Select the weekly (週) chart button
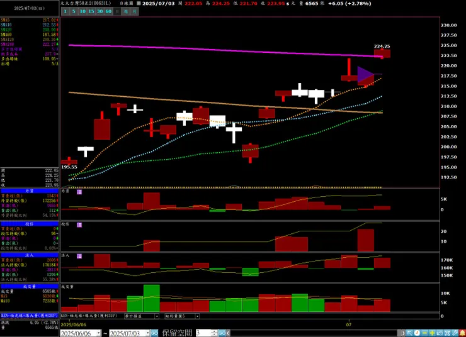 [x=126, y=11]
